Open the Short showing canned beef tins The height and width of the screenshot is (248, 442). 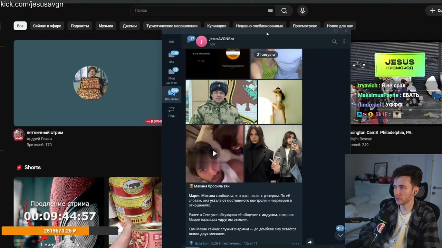135,213
